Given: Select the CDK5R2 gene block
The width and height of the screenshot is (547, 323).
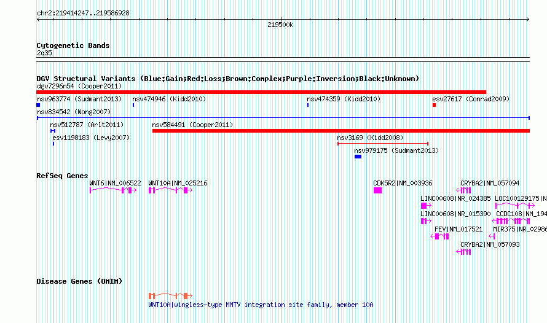Looking at the screenshot, I should pos(377,190).
